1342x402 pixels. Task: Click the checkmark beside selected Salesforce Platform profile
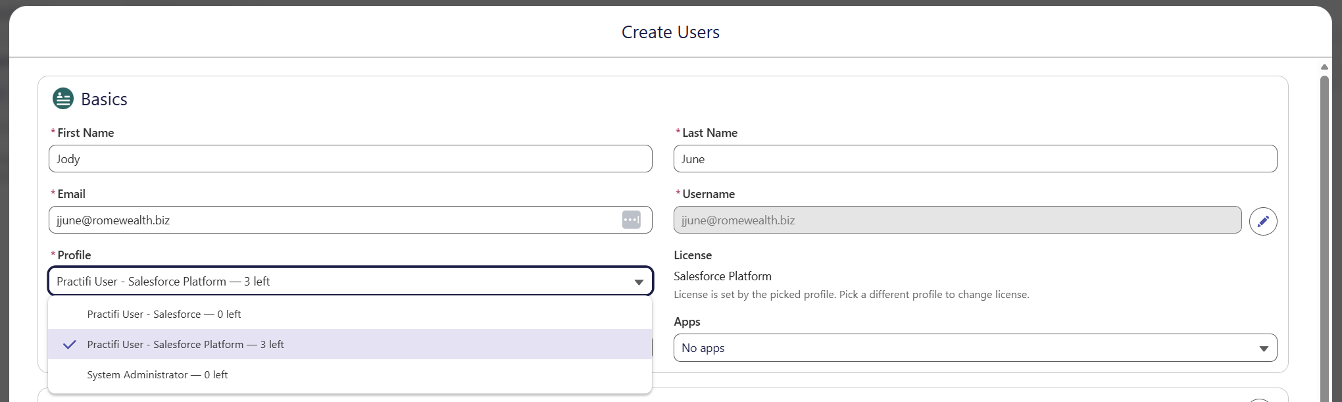[69, 344]
